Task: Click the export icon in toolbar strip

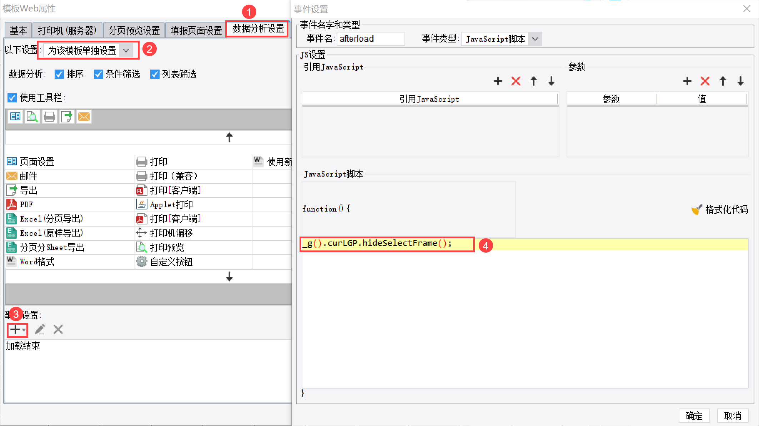Action: [x=67, y=117]
